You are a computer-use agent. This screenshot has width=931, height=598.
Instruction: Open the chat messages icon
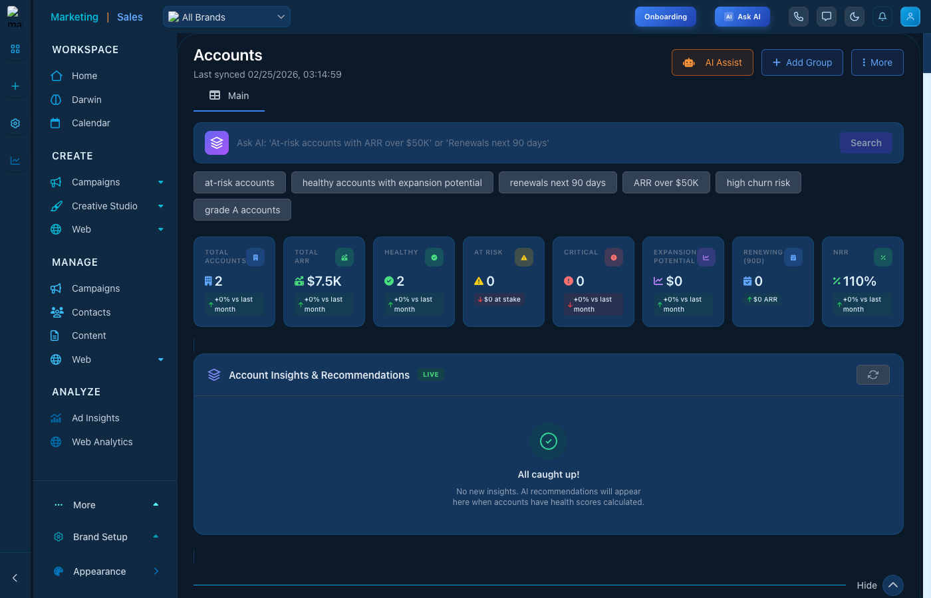[827, 17]
